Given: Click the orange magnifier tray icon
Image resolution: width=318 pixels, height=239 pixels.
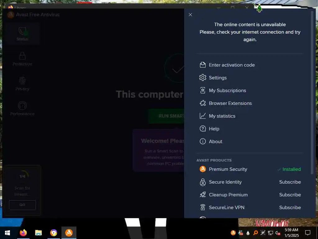Looking at the screenshot, I should pos(256,233).
